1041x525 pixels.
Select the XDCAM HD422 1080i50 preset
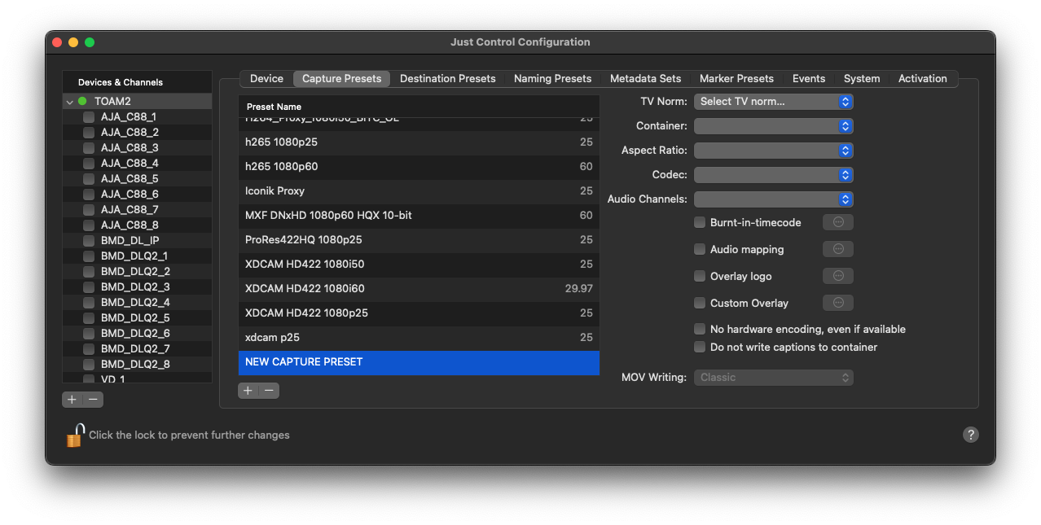click(419, 265)
